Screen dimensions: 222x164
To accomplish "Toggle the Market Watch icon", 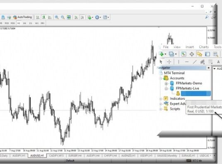I will tap(183, 54).
